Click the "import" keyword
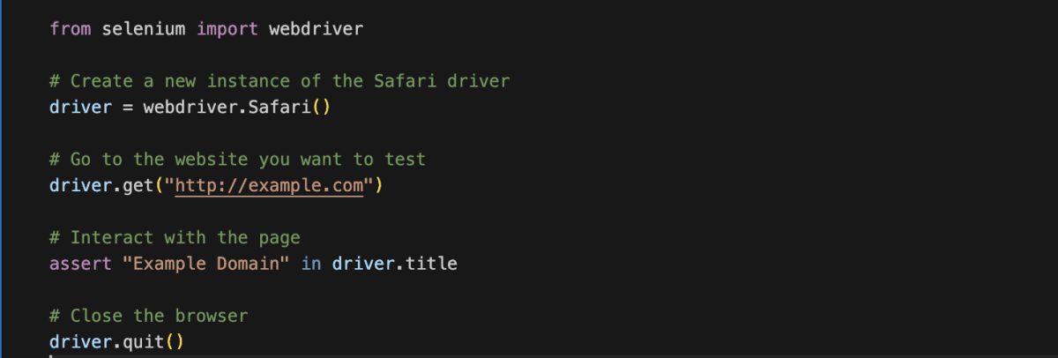Viewport: 1058px width, 358px height. [x=227, y=29]
